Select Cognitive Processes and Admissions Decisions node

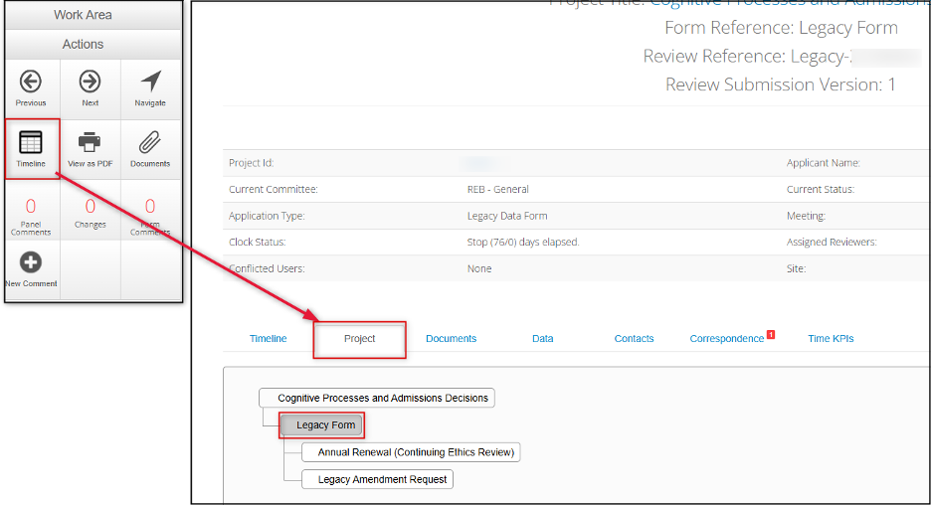point(377,398)
